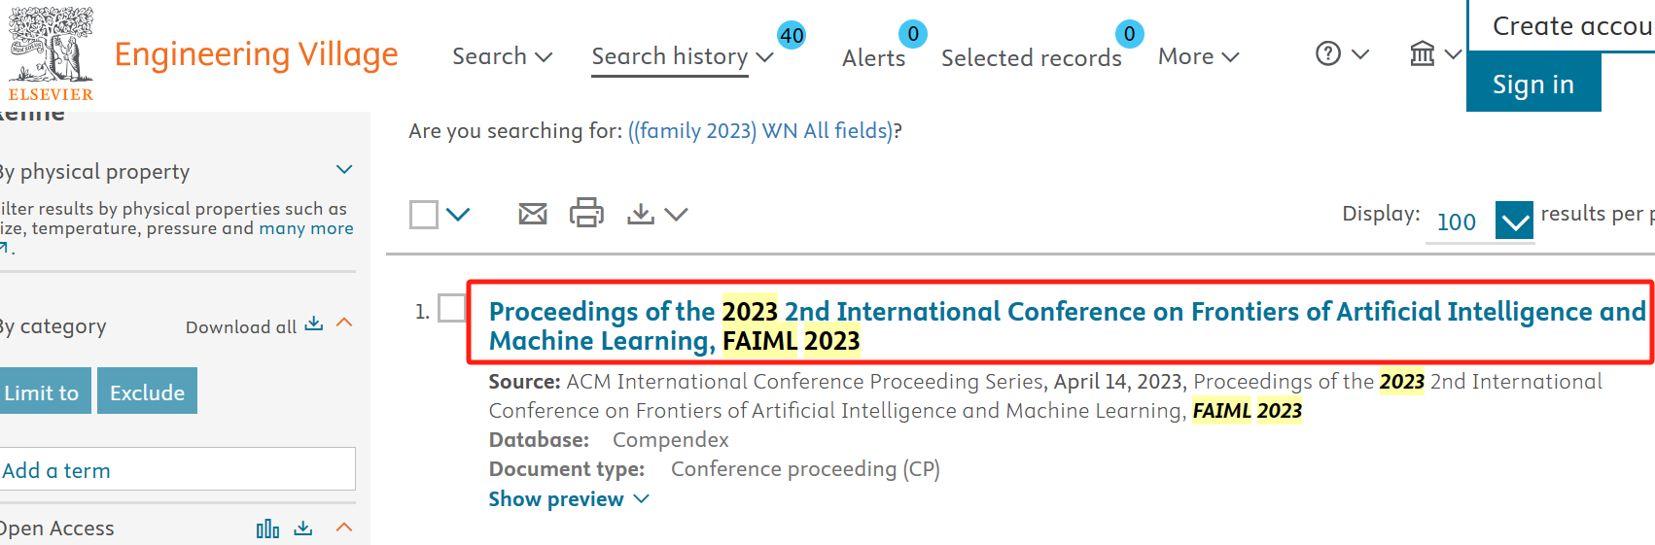The width and height of the screenshot is (1655, 545).
Task: Expand the By physical property section
Action: pyautogui.click(x=344, y=170)
